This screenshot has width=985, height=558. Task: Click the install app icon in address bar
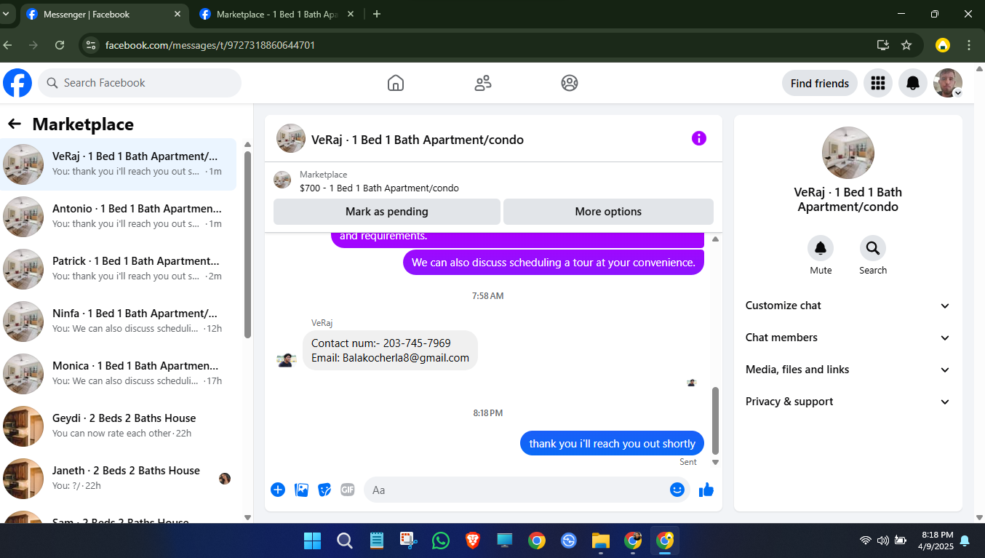click(x=883, y=45)
